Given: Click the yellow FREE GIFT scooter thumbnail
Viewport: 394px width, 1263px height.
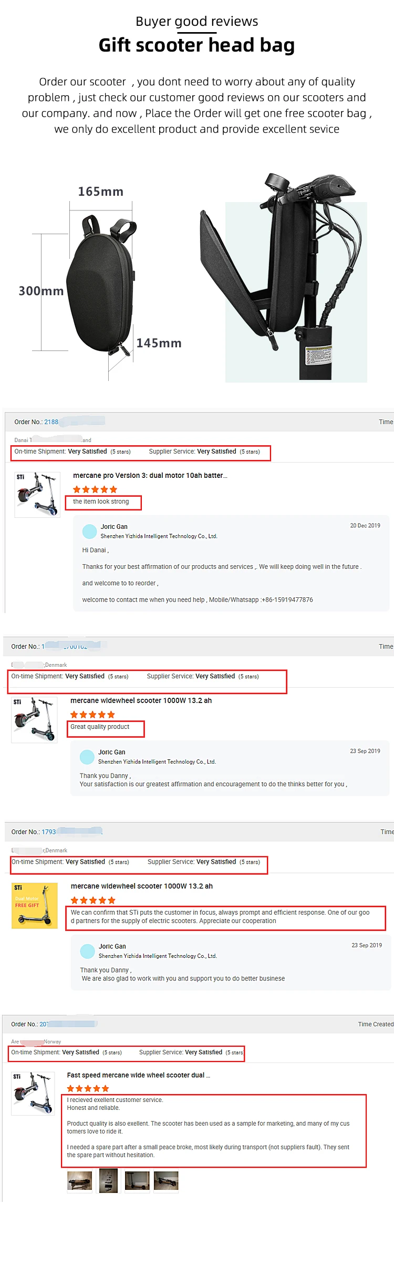Looking at the screenshot, I should 35,906.
